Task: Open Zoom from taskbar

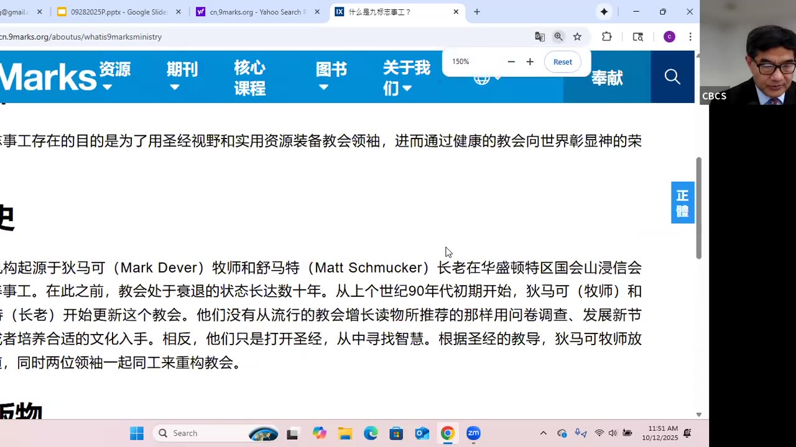Action: pos(473,433)
